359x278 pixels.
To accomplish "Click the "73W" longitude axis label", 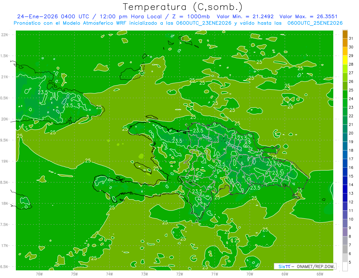I will tap(144, 274).
